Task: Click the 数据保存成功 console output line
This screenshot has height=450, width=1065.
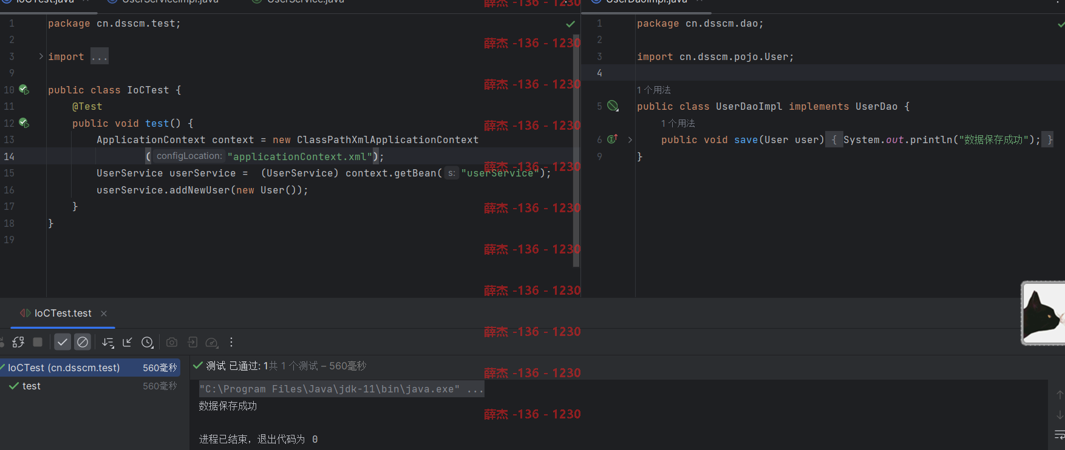Action: point(228,406)
